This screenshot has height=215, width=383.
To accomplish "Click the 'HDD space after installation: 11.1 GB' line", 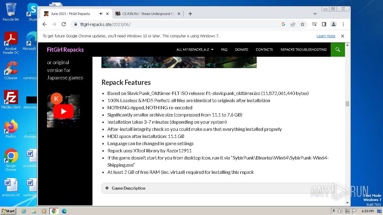I will (146, 136).
